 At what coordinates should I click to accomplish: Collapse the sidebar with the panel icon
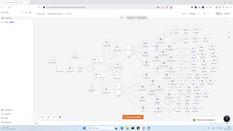30,12
